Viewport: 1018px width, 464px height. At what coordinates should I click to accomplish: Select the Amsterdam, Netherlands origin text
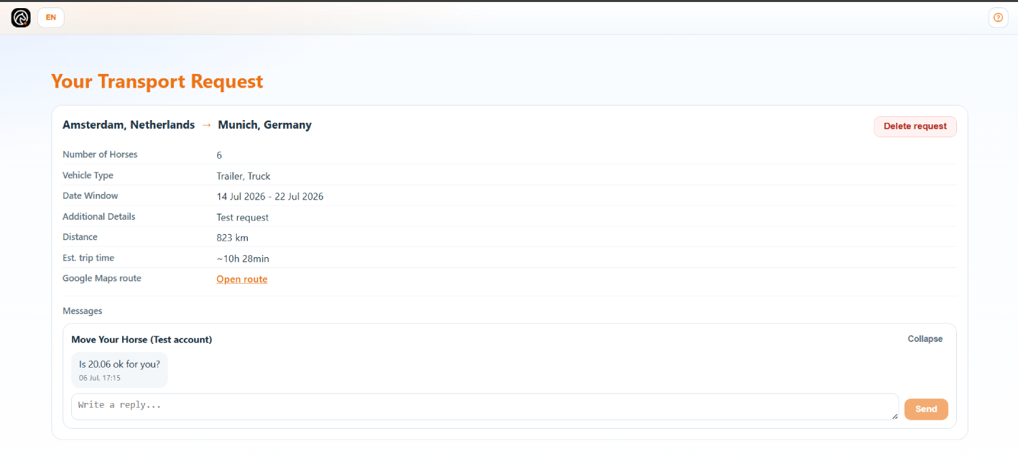[129, 125]
